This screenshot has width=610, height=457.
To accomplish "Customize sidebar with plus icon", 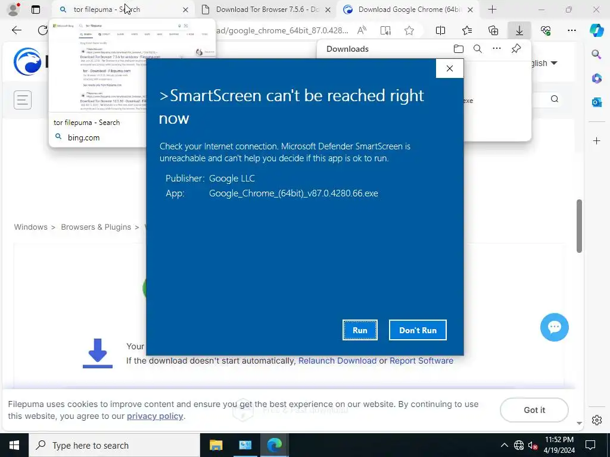I will pos(596,140).
